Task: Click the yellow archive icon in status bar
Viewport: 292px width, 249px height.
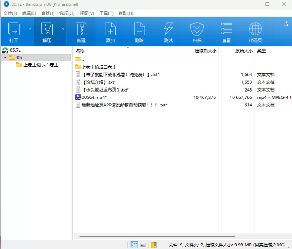Action: point(154,245)
